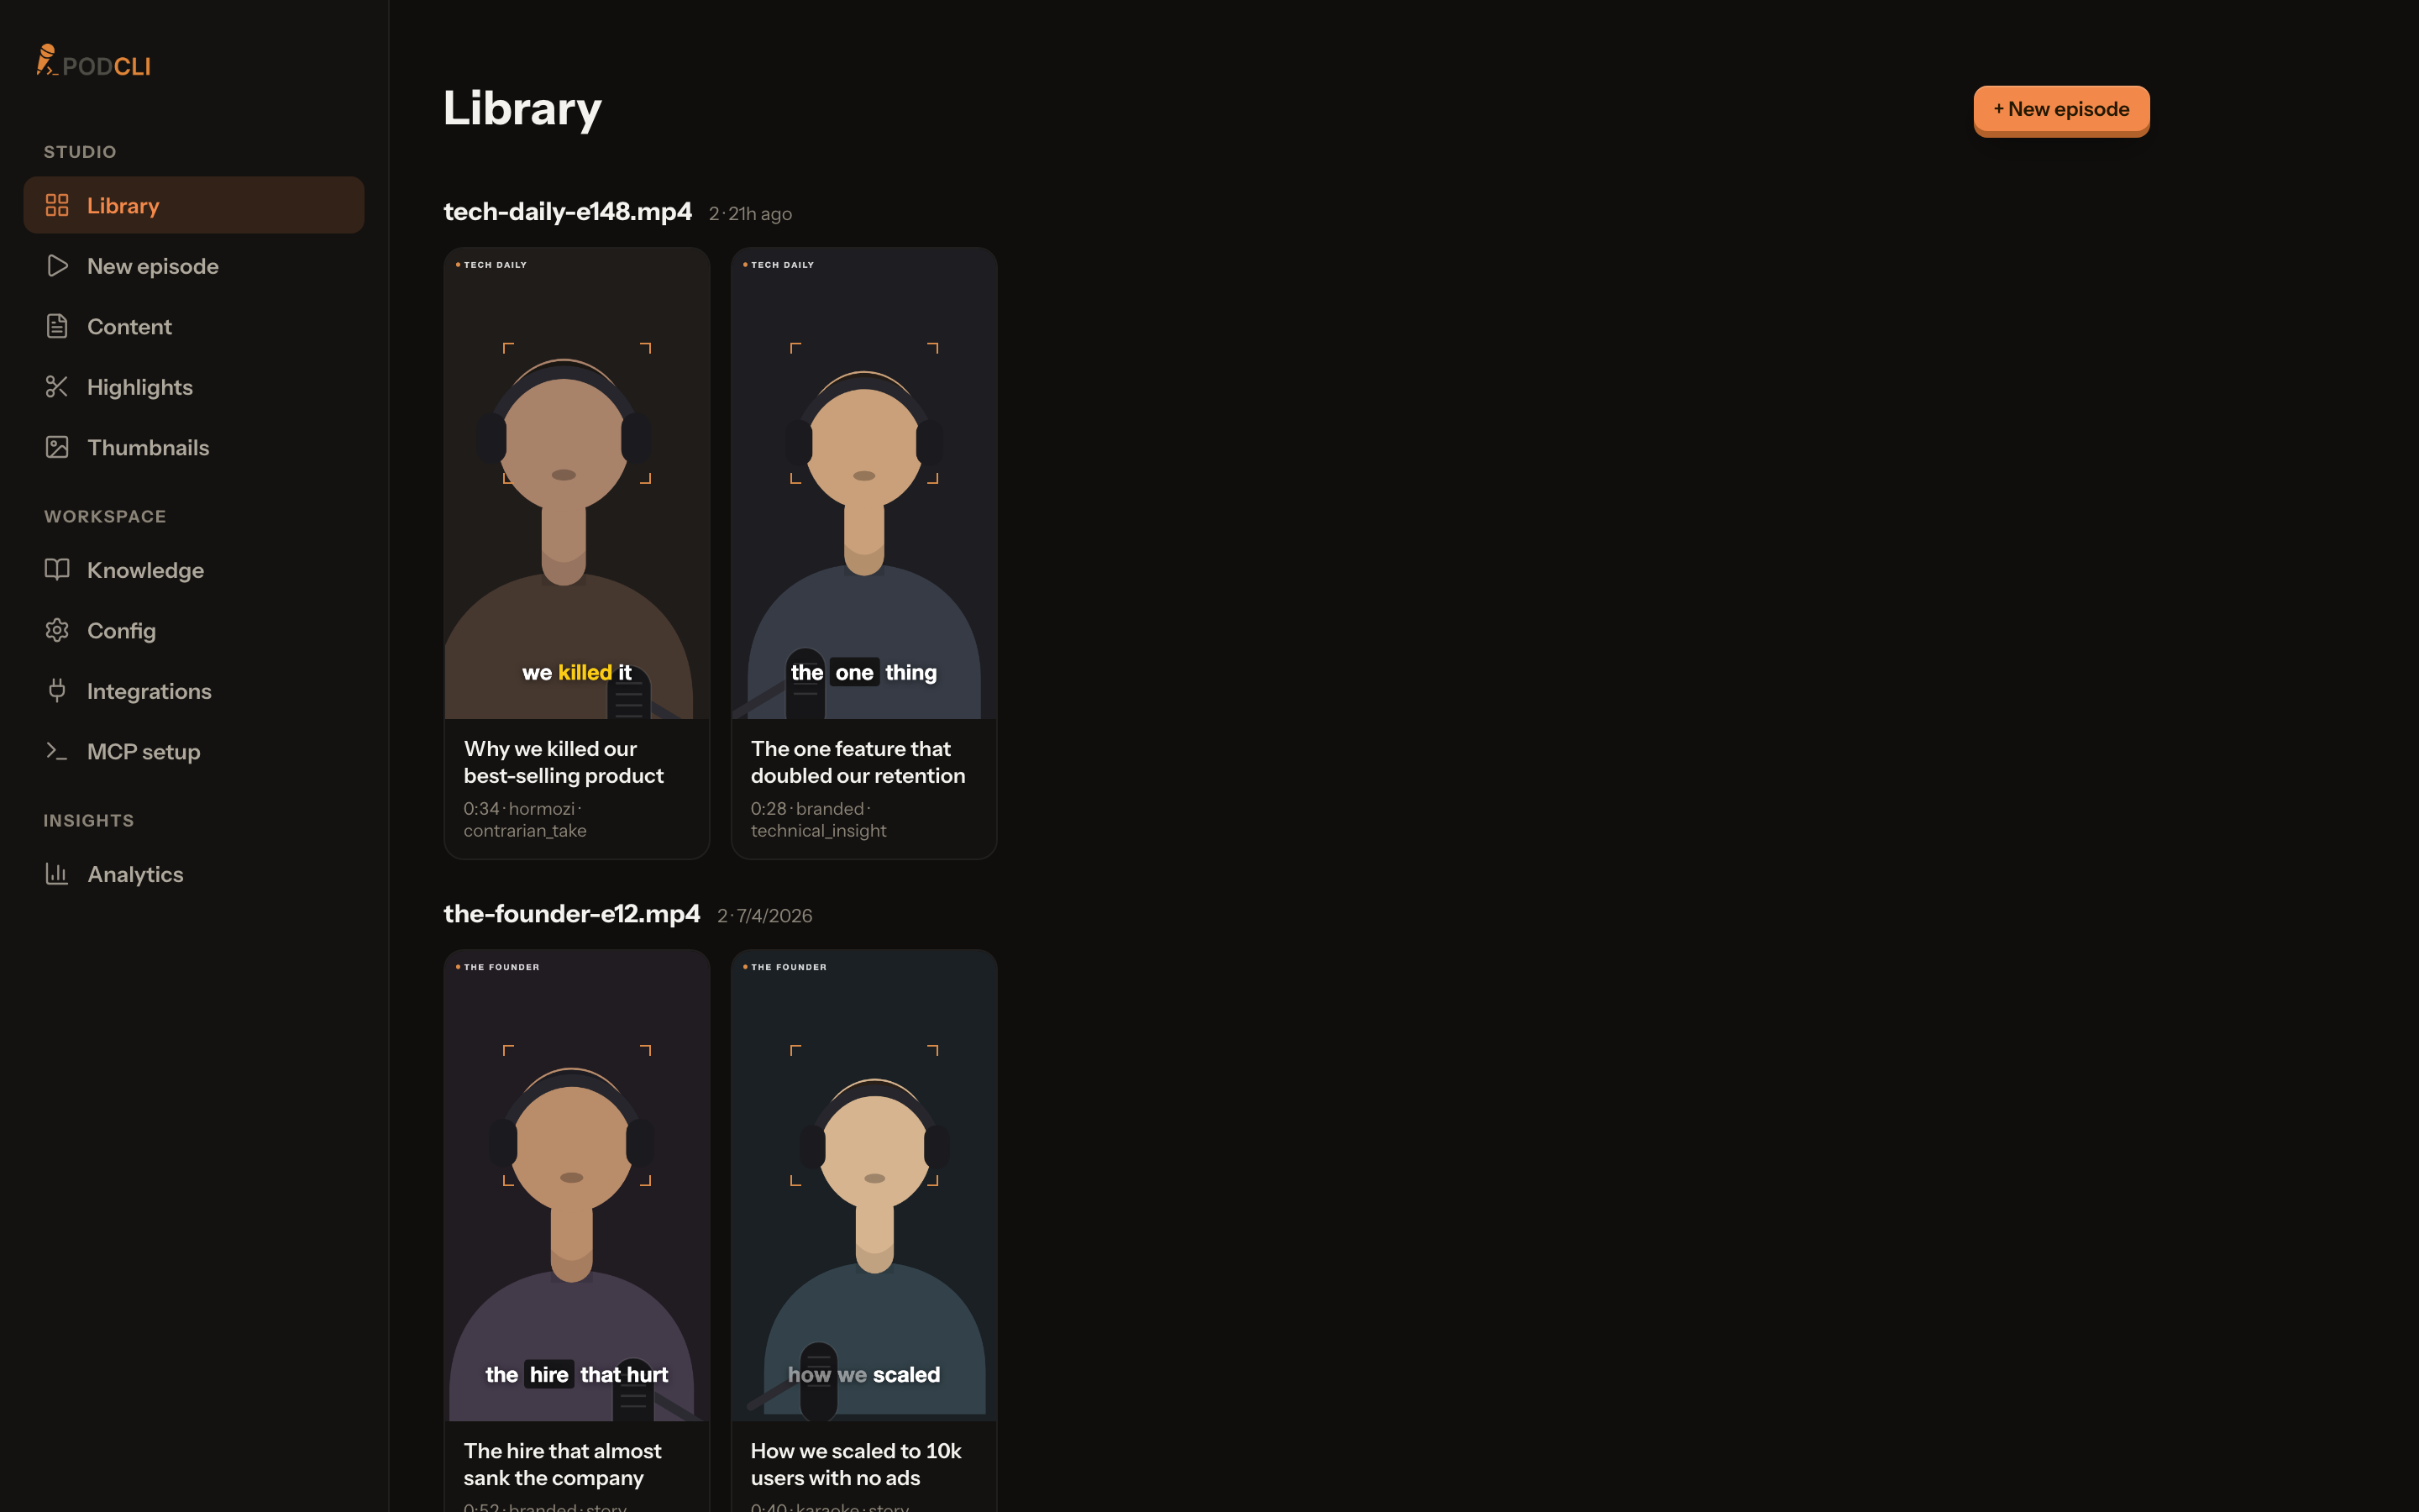Click title 'The one feature that doubled our retention'

pyautogui.click(x=858, y=762)
